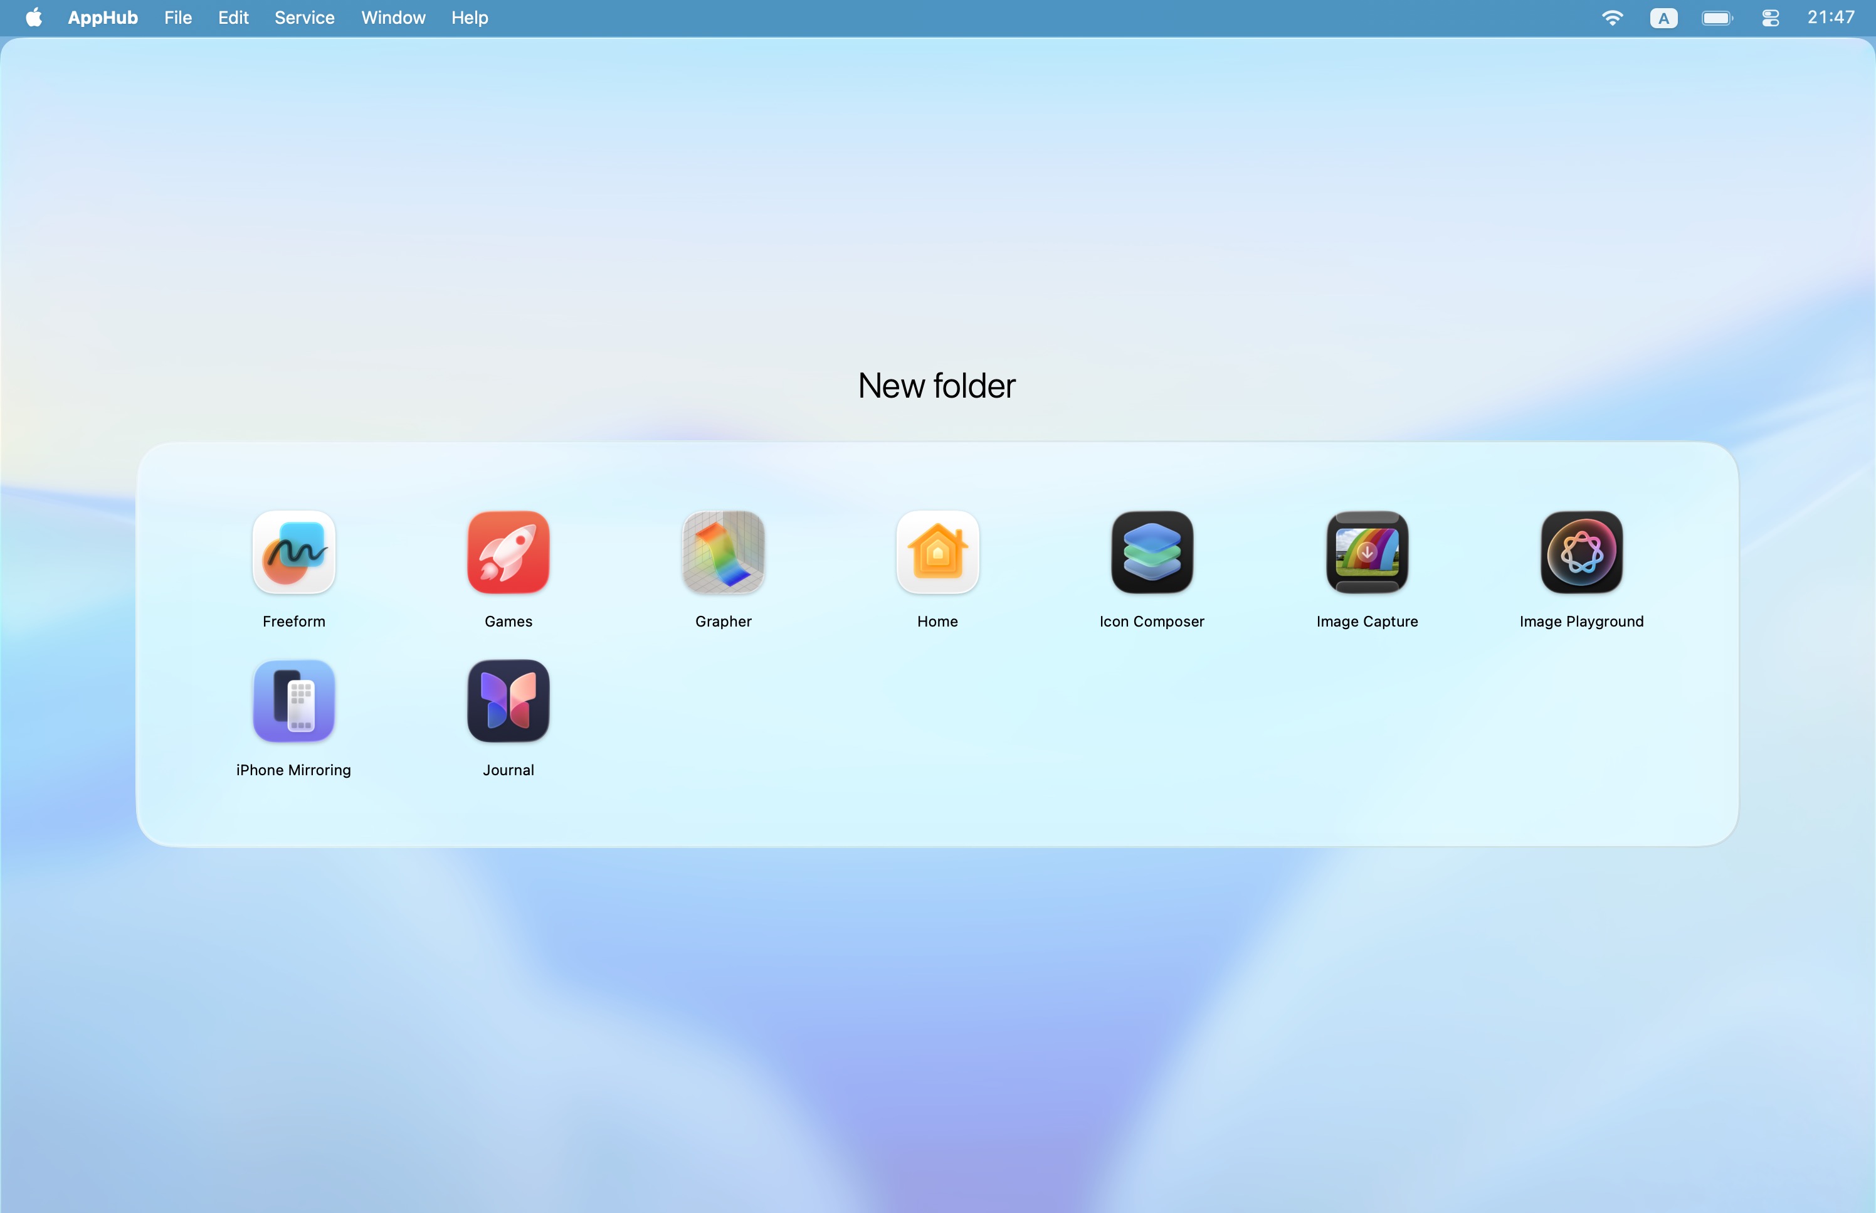Open the Control Center toggles icon
Image resolution: width=1876 pixels, height=1213 pixels.
[x=1769, y=18]
